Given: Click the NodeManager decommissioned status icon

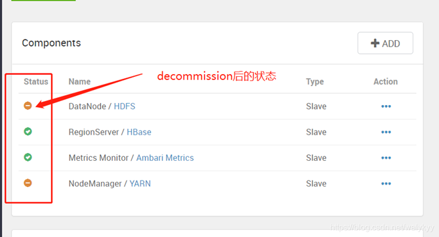Looking at the screenshot, I should click(28, 183).
